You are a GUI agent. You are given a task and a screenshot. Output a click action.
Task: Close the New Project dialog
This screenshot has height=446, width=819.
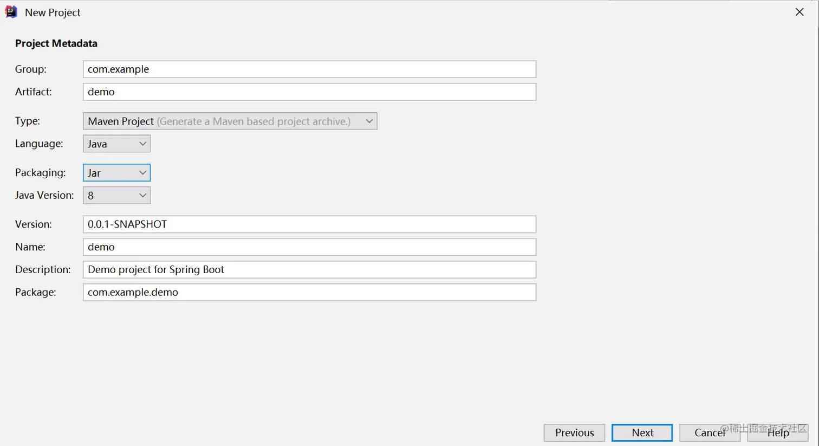[x=799, y=12]
